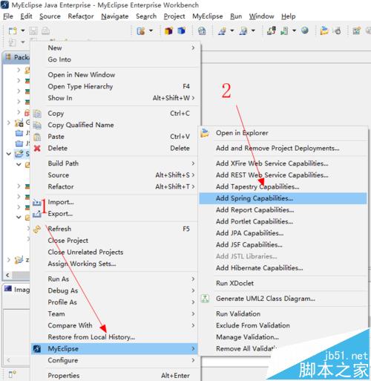Select Restore from Local History...
Image resolution: width=371 pixels, height=381 pixels.
[x=114, y=337]
